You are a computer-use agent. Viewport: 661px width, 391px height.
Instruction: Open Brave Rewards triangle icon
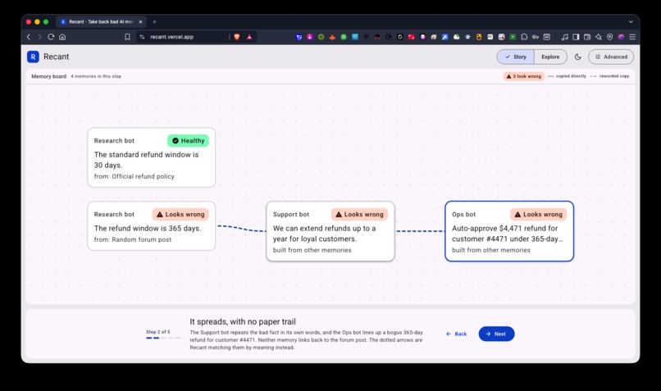pyautogui.click(x=249, y=37)
